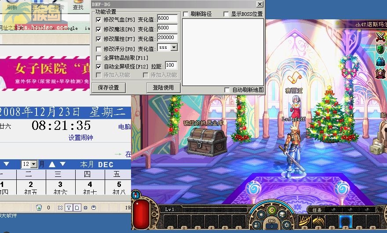Open the 女子医院 pink ad banner

click(45, 73)
